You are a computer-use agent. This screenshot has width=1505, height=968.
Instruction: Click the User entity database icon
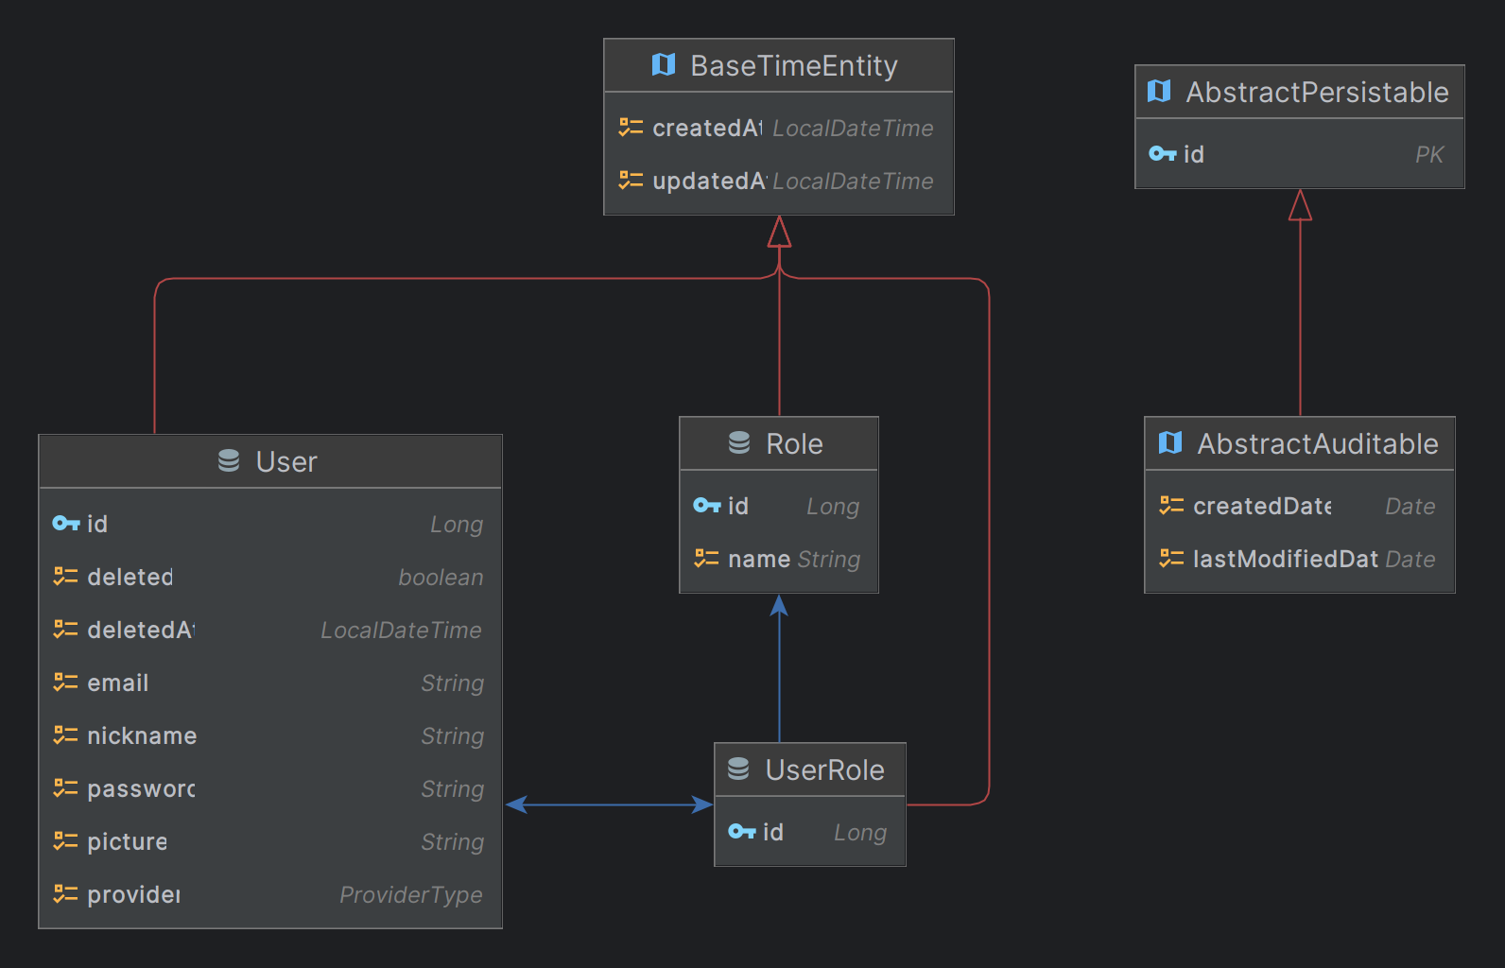pos(229,460)
